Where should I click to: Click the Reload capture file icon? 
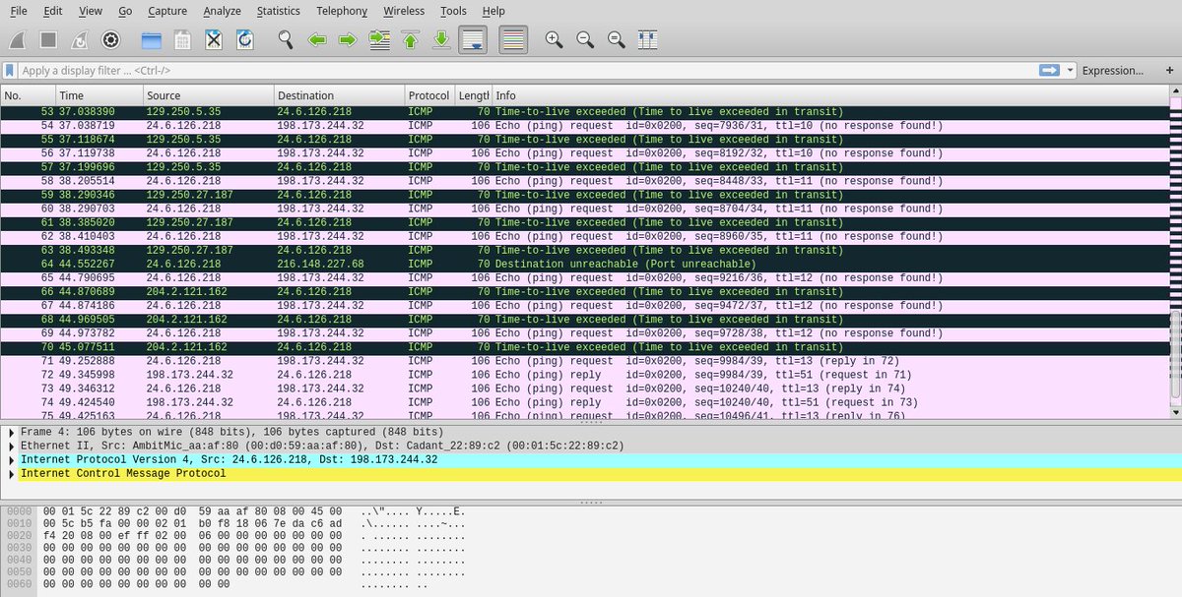point(245,40)
